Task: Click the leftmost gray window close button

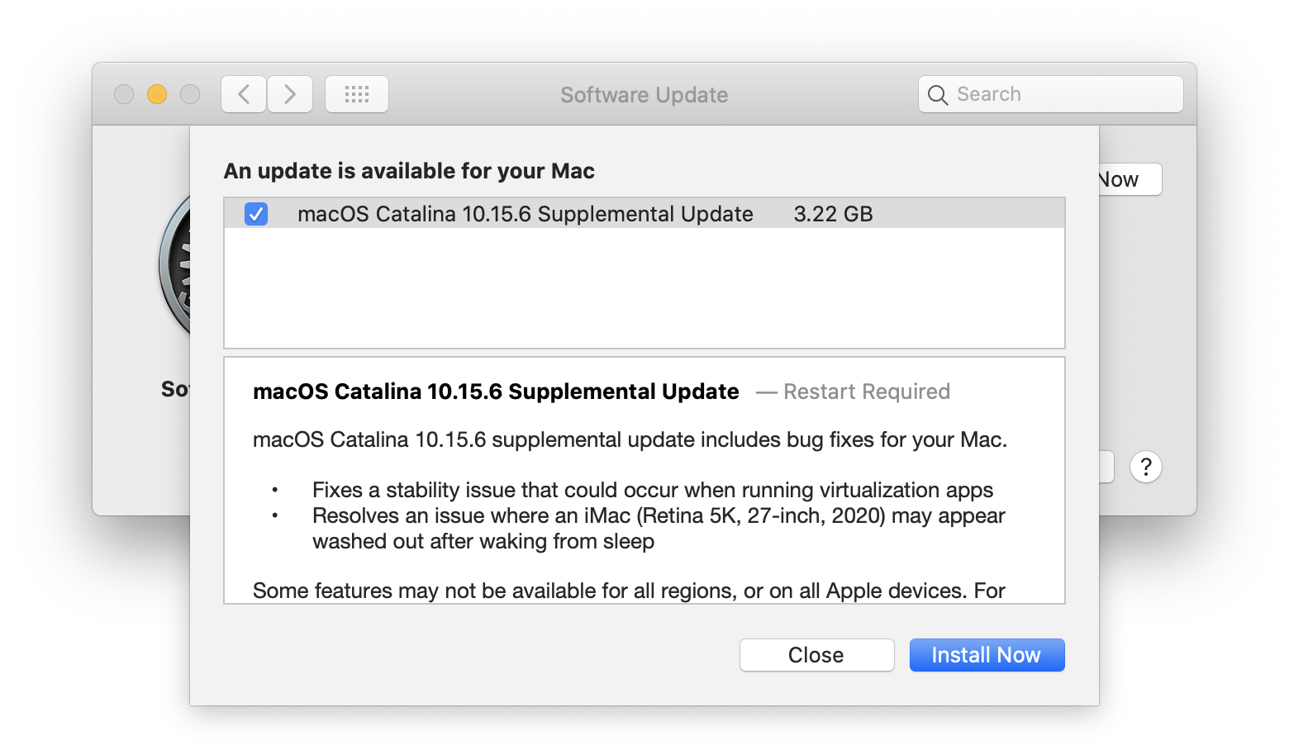Action: click(124, 94)
